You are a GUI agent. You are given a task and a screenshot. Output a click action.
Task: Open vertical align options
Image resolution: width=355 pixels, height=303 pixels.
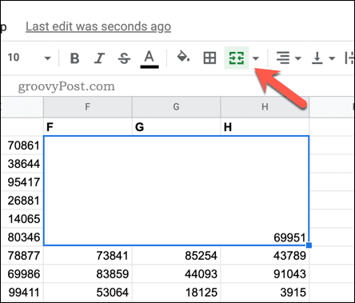click(x=317, y=58)
